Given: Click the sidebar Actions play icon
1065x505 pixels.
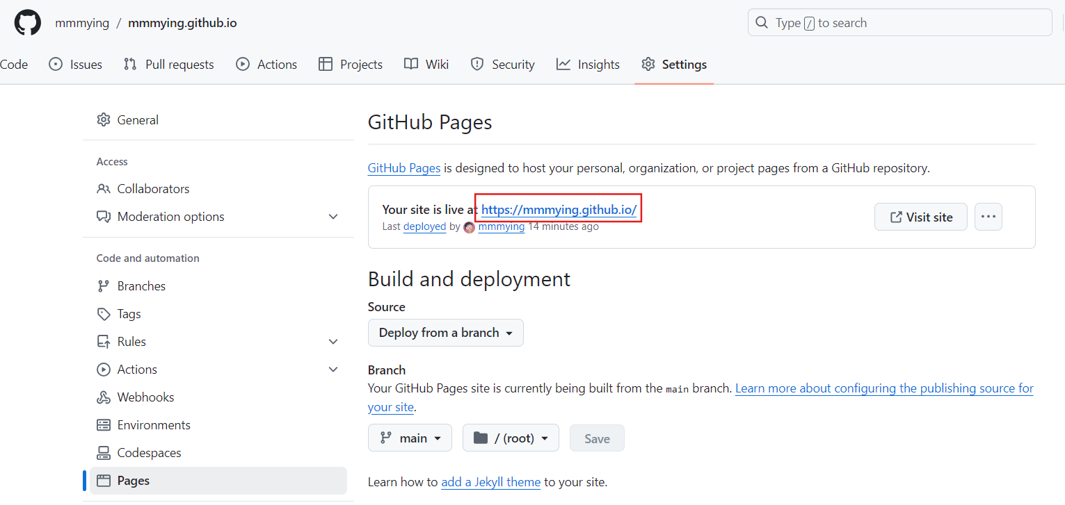Looking at the screenshot, I should point(104,370).
